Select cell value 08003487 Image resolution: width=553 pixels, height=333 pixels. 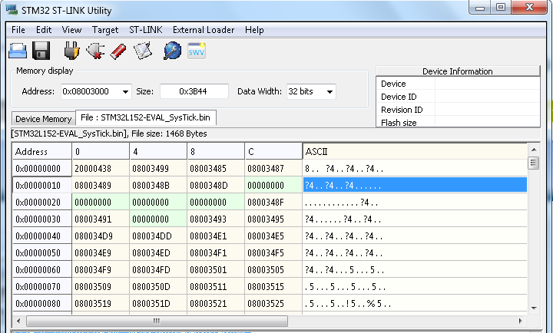tap(273, 169)
